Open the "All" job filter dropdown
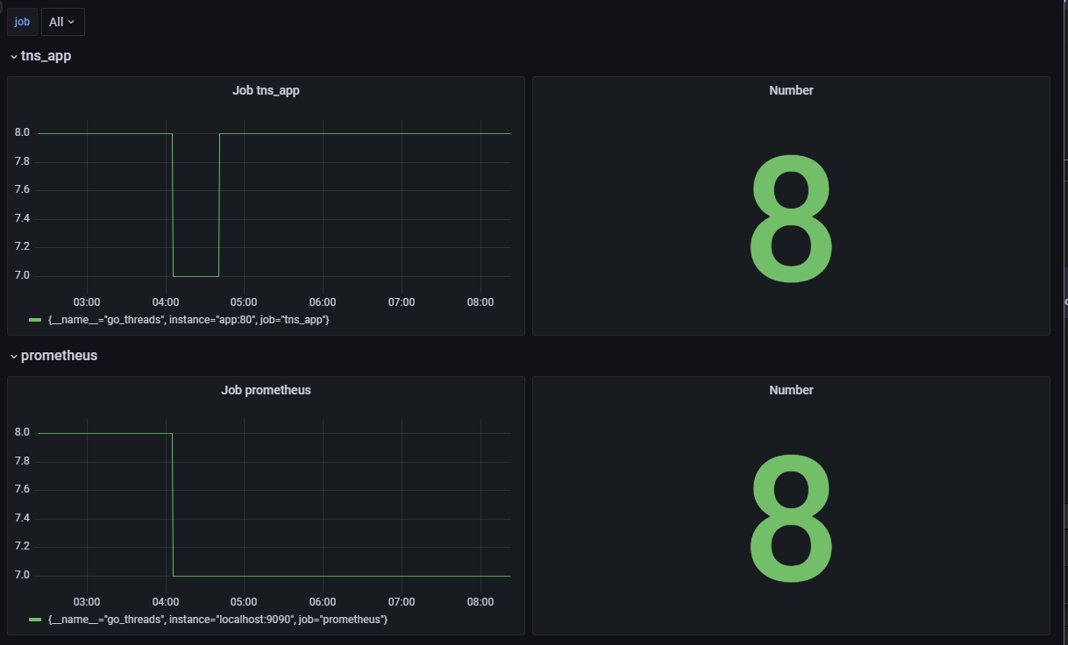1068x645 pixels. 61,21
